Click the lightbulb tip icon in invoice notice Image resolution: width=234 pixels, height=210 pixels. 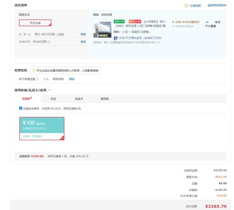[x=34, y=71]
